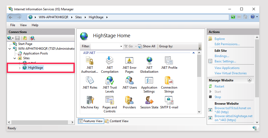Click in the Filter text field

(x=105, y=46)
